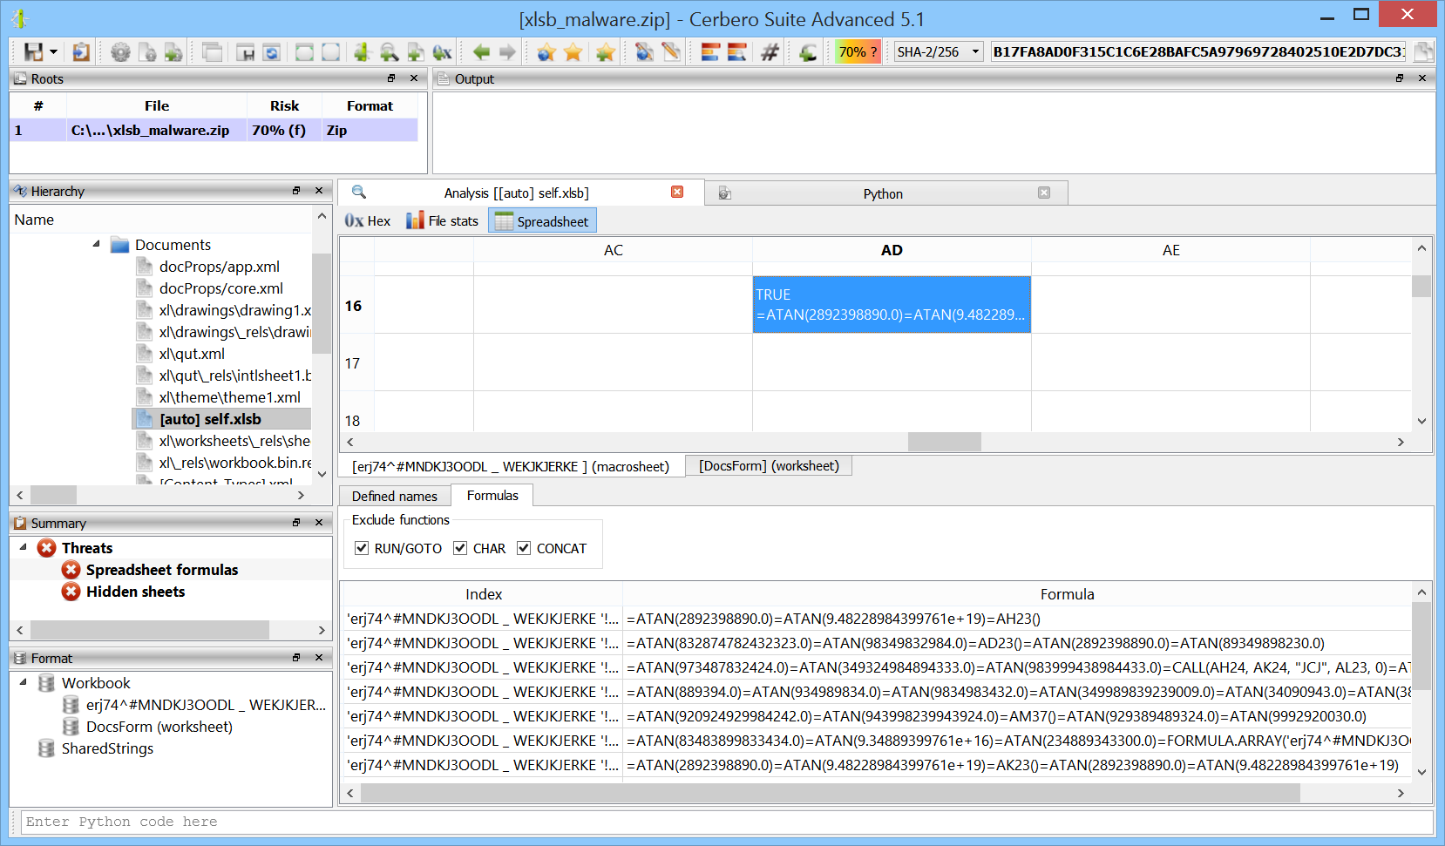Click the clipboard import toolbar icon
The width and height of the screenshot is (1445, 846).
(x=81, y=52)
